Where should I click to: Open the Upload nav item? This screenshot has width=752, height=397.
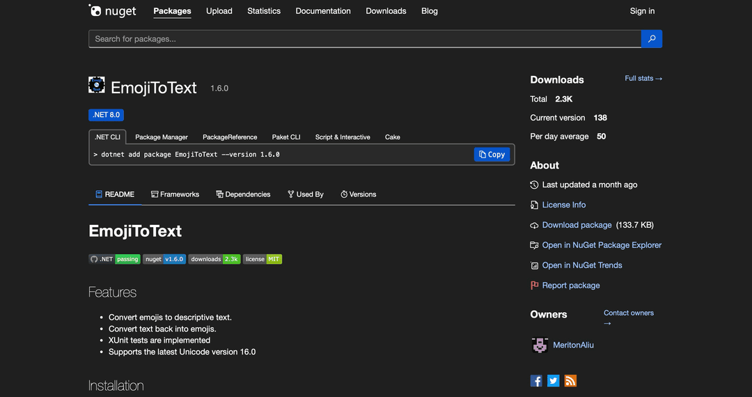(219, 11)
